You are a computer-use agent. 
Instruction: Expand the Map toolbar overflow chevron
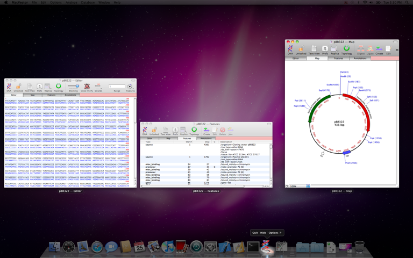397,50
